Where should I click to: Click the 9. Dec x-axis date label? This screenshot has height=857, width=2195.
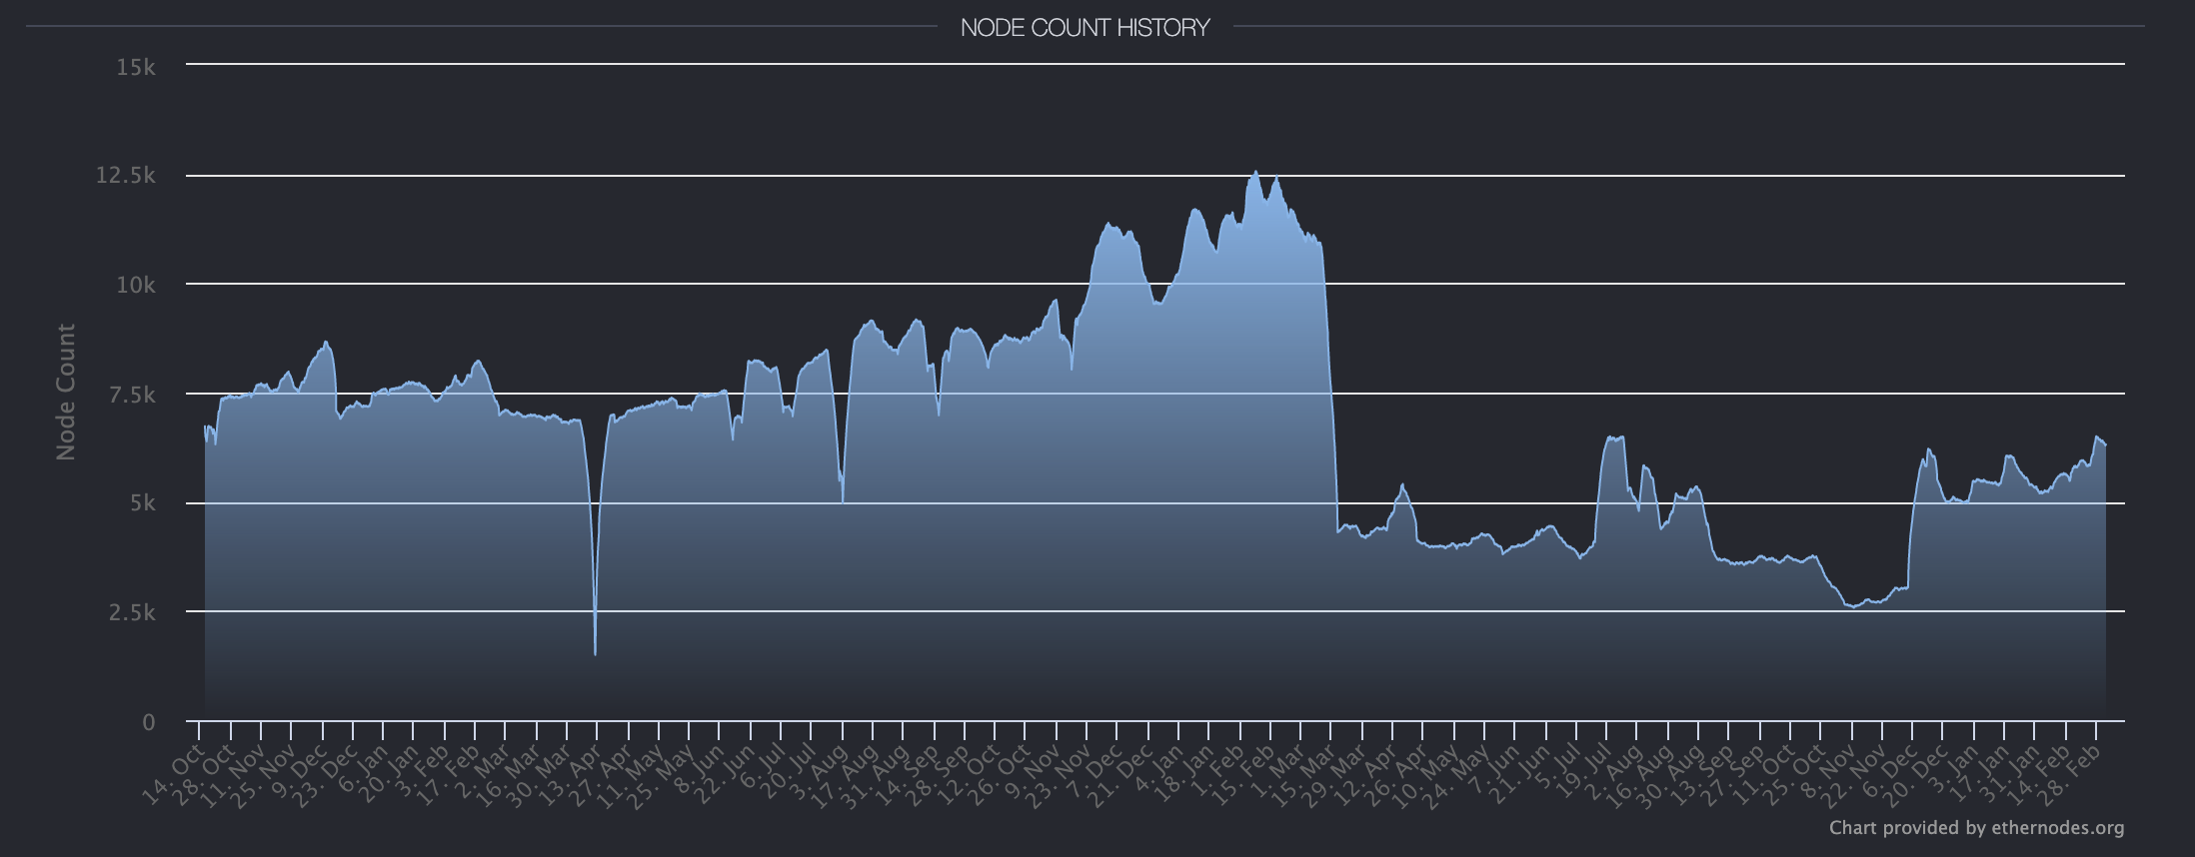pyautogui.click(x=299, y=772)
